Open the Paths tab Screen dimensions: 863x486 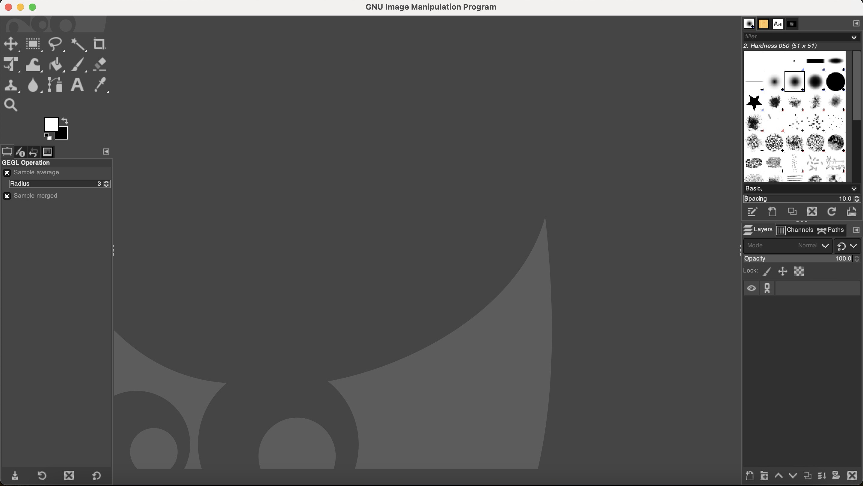pos(831,230)
